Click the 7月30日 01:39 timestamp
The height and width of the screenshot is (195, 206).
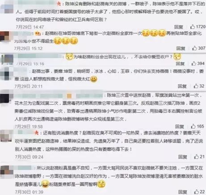29,192
